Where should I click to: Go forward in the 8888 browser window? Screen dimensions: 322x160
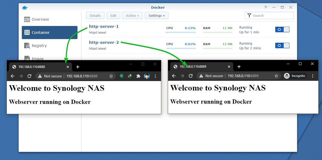click(x=21, y=76)
